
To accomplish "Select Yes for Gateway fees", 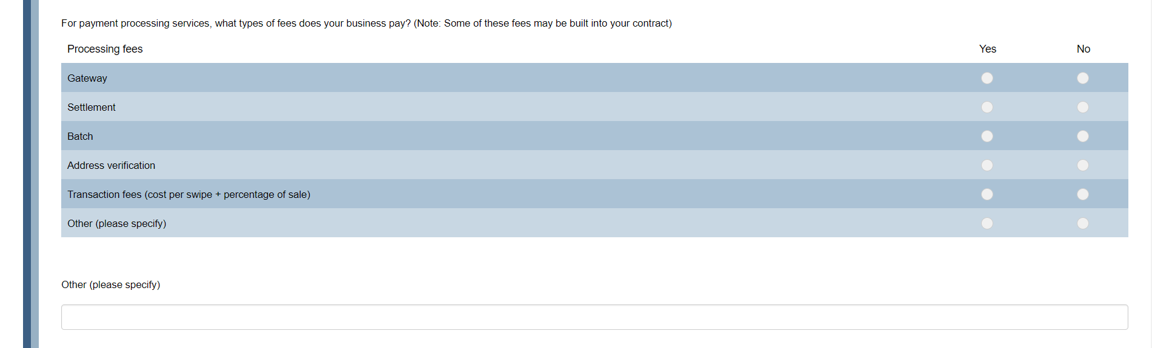I will coord(987,78).
